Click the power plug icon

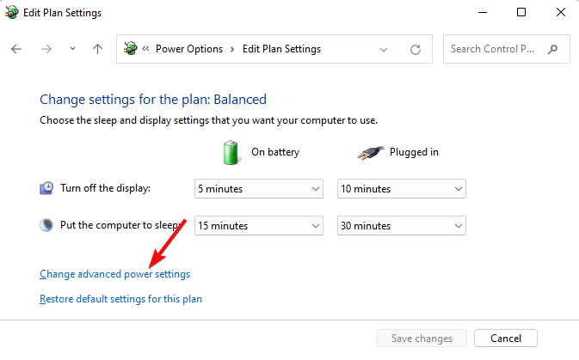tap(370, 153)
